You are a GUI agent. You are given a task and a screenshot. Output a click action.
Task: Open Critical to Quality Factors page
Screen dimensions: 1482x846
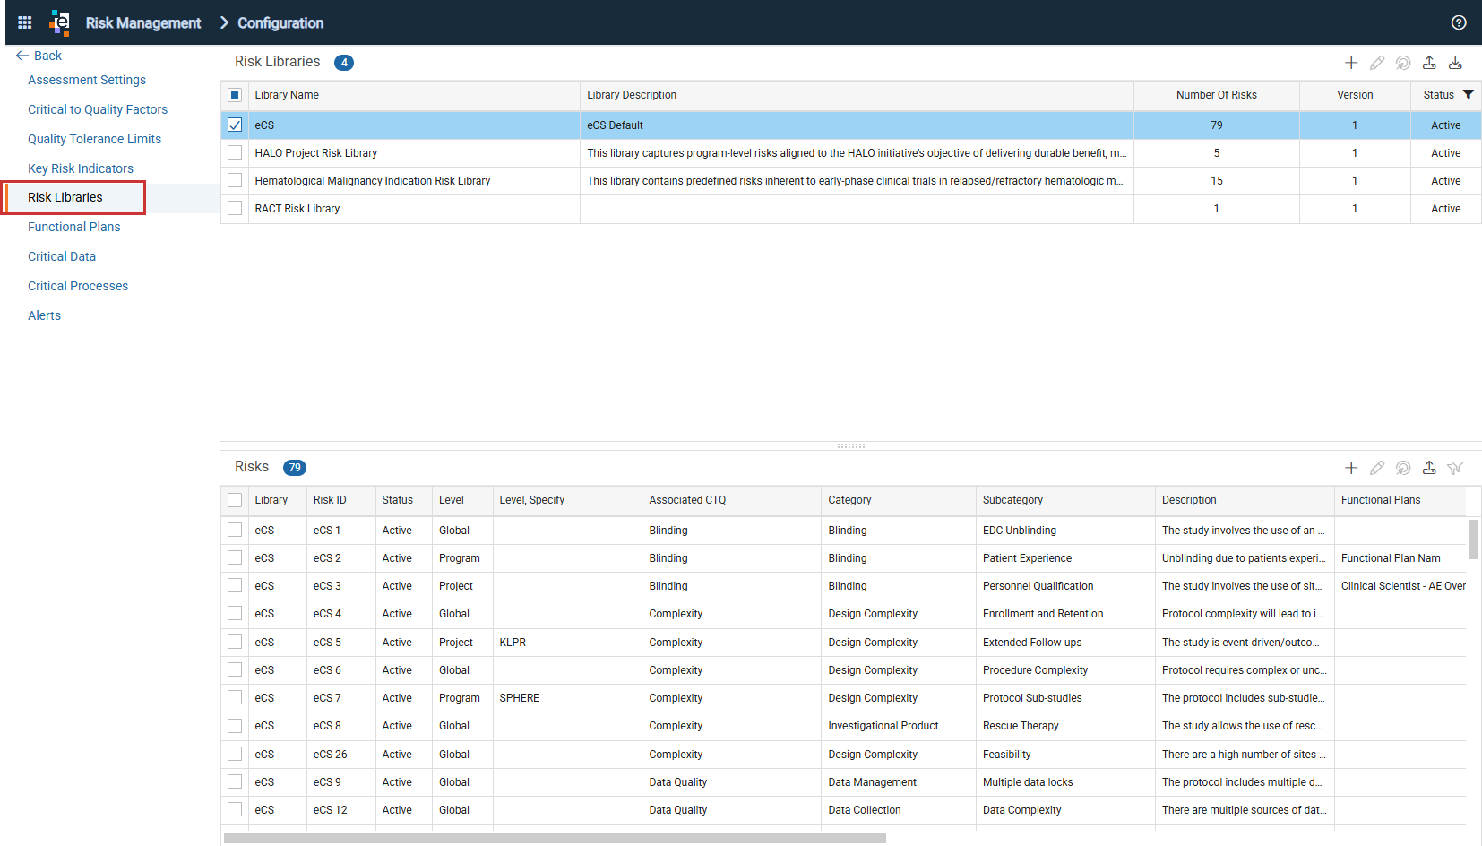click(x=98, y=109)
